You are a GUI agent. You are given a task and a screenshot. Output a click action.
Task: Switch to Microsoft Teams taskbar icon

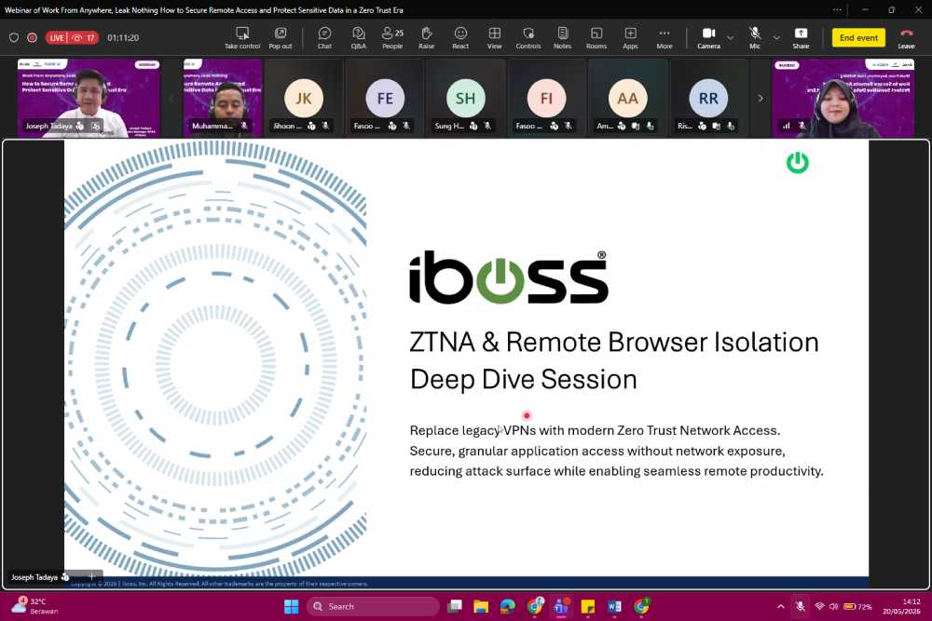tap(561, 606)
